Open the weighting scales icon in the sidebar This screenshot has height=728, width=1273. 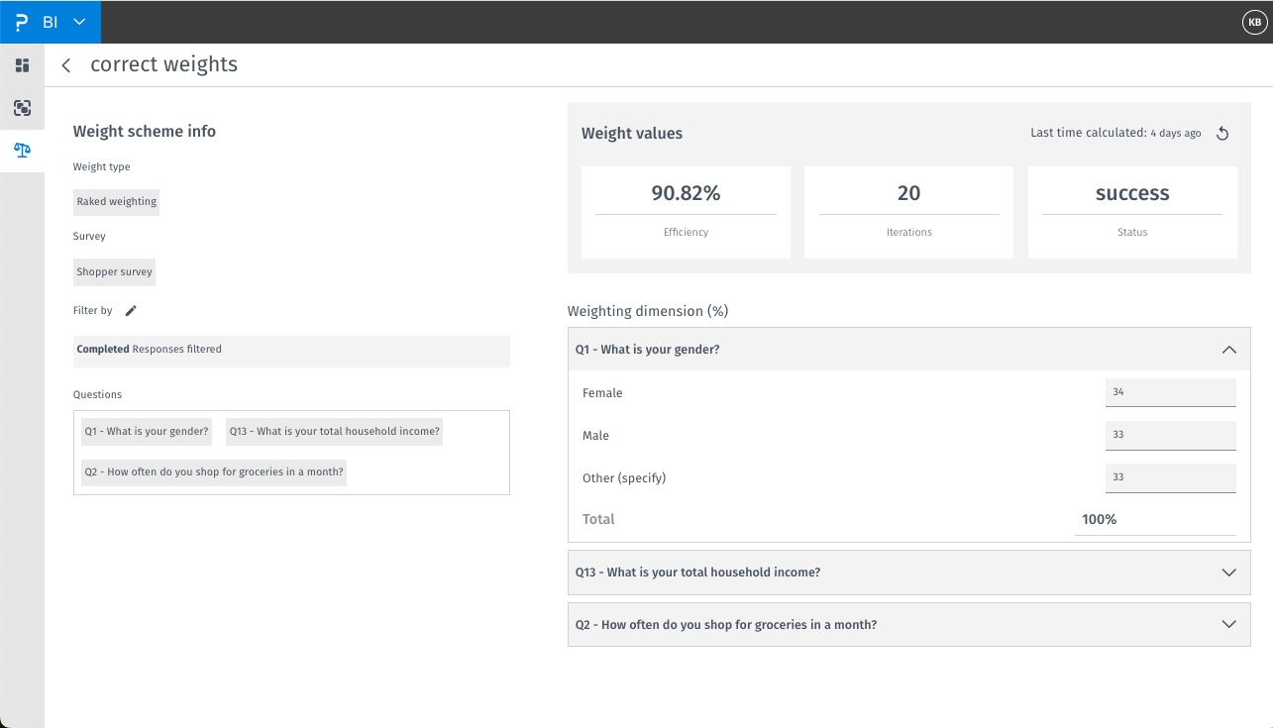click(22, 151)
